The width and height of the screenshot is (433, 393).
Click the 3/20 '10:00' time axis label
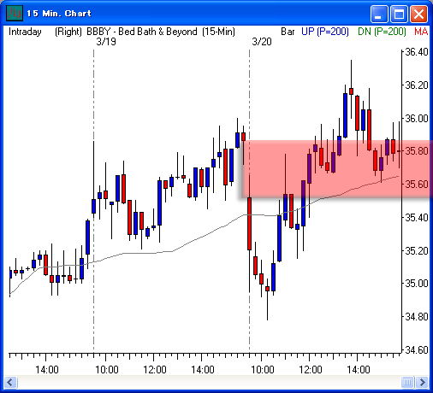(263, 370)
